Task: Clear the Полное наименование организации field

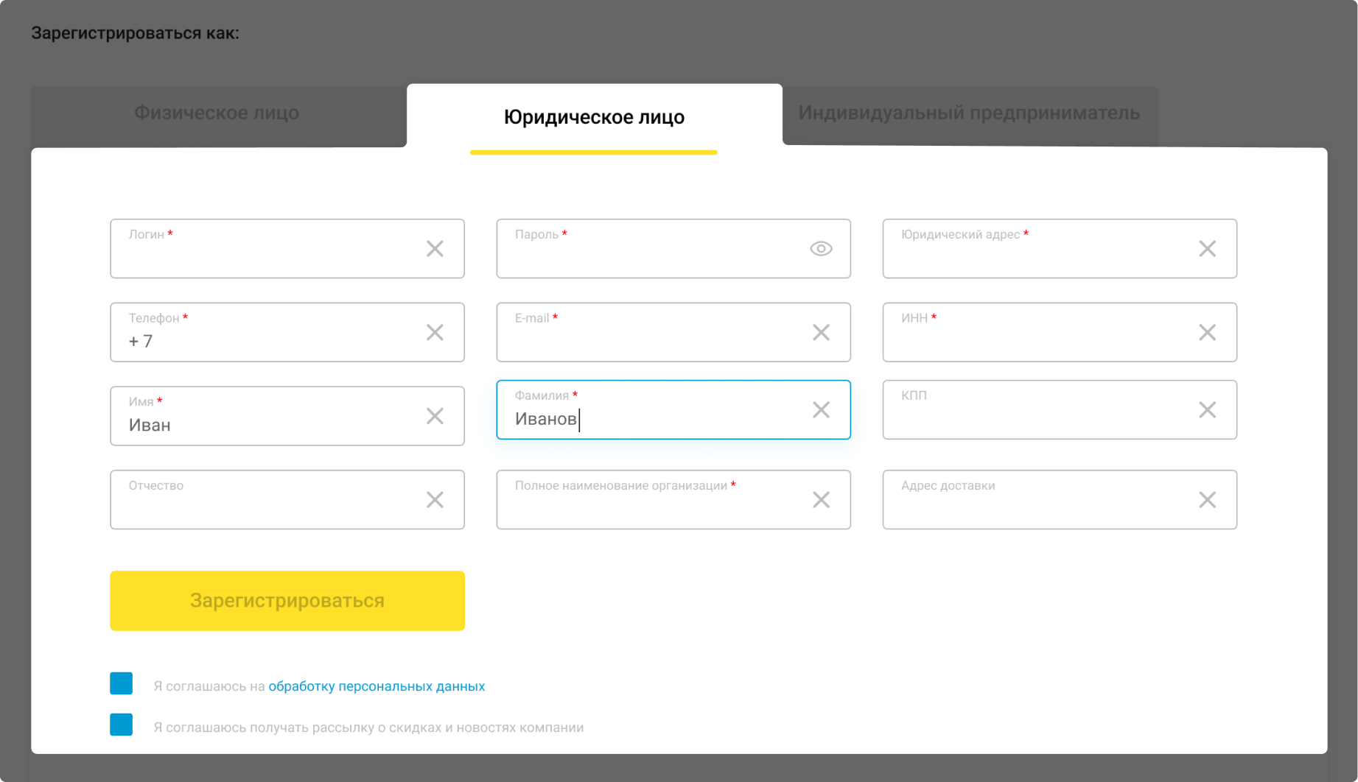Action: (x=821, y=500)
